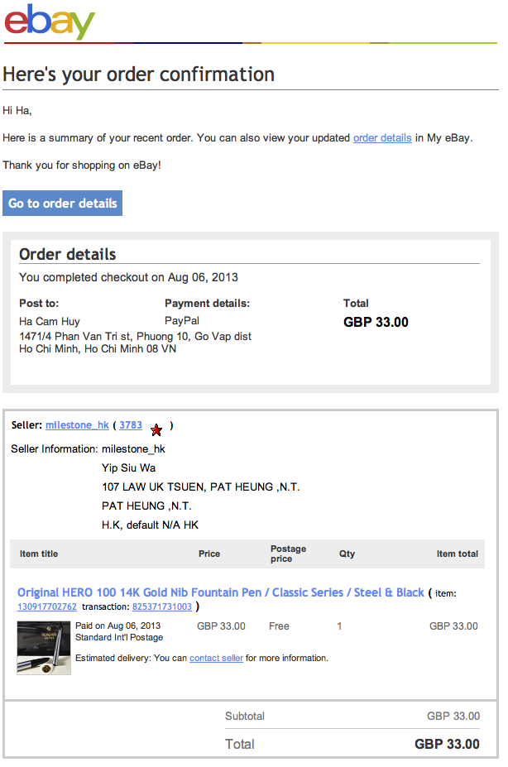This screenshot has height=767, width=508.
Task: Click the Here's your order confirmation heading
Action: pos(138,74)
